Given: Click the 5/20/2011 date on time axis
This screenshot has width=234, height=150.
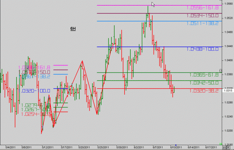Looking at the screenshot, I should (84, 147).
